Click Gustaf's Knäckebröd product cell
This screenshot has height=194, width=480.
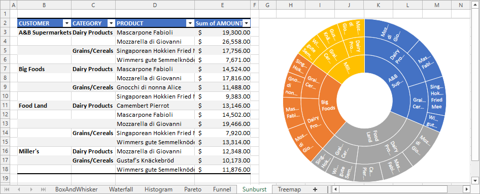(x=155, y=160)
